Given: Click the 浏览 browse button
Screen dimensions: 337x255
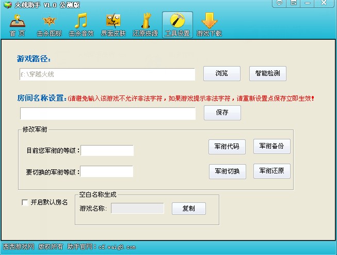Looking at the screenshot, I should point(222,74).
